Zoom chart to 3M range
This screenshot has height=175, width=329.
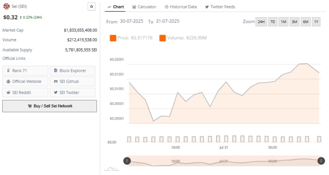[x=294, y=22]
